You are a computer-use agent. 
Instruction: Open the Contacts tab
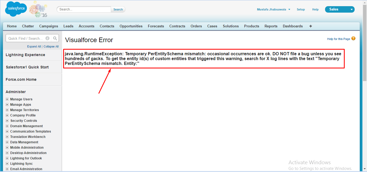coord(107,26)
